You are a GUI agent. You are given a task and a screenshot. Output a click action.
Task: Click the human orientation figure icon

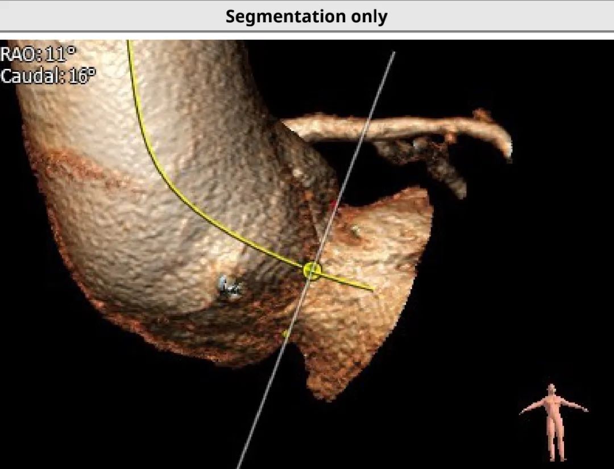pos(553,421)
